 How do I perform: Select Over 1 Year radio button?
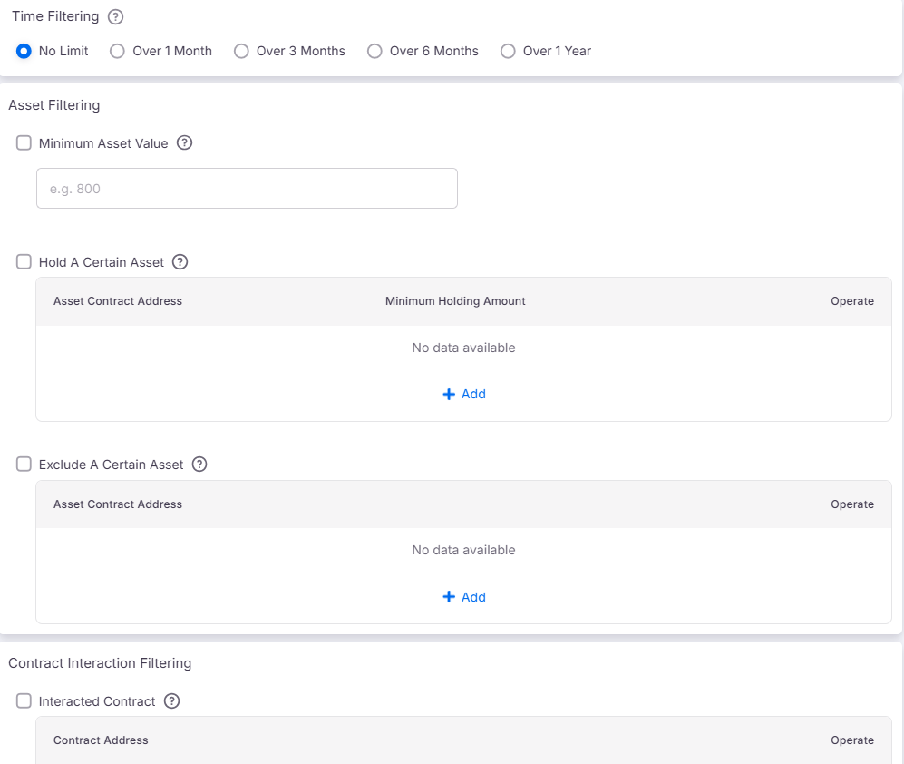pyautogui.click(x=508, y=51)
